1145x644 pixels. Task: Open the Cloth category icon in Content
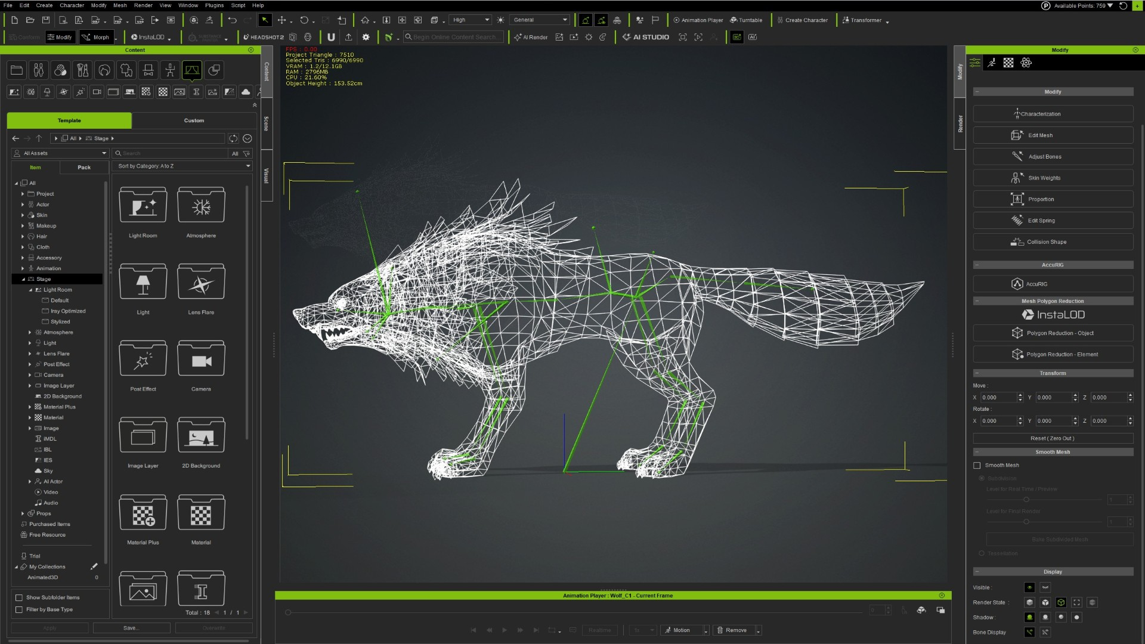(126, 70)
